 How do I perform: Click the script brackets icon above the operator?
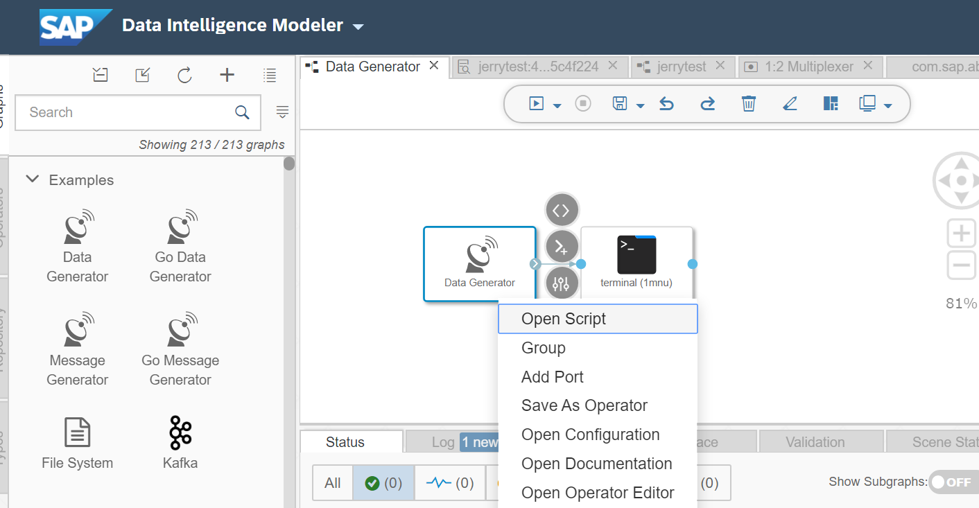pos(562,210)
